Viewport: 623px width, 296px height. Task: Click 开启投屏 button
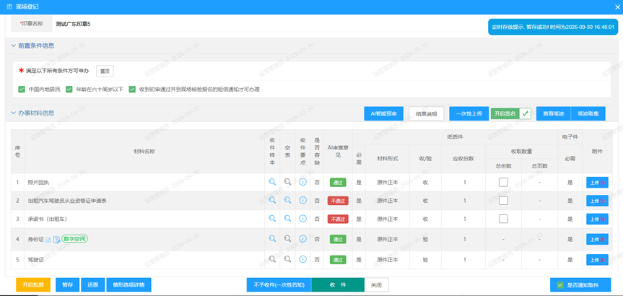(33, 285)
